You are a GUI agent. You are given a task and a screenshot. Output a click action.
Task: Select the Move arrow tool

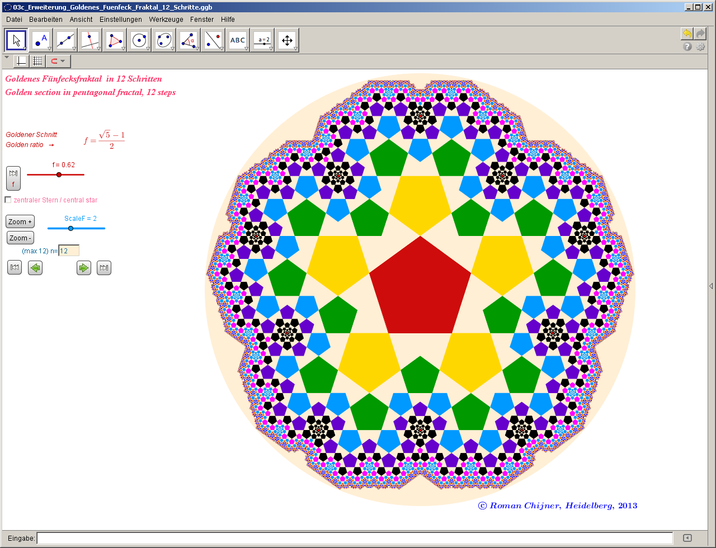(16, 40)
